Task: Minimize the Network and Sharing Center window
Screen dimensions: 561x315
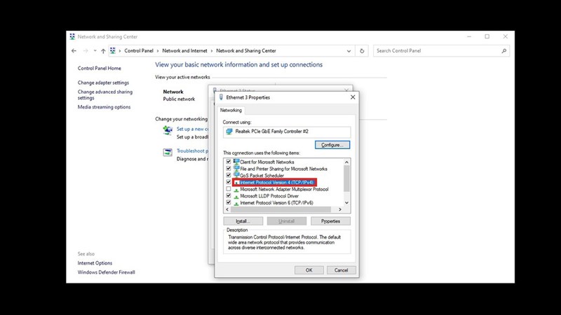Action: pyautogui.click(x=469, y=36)
